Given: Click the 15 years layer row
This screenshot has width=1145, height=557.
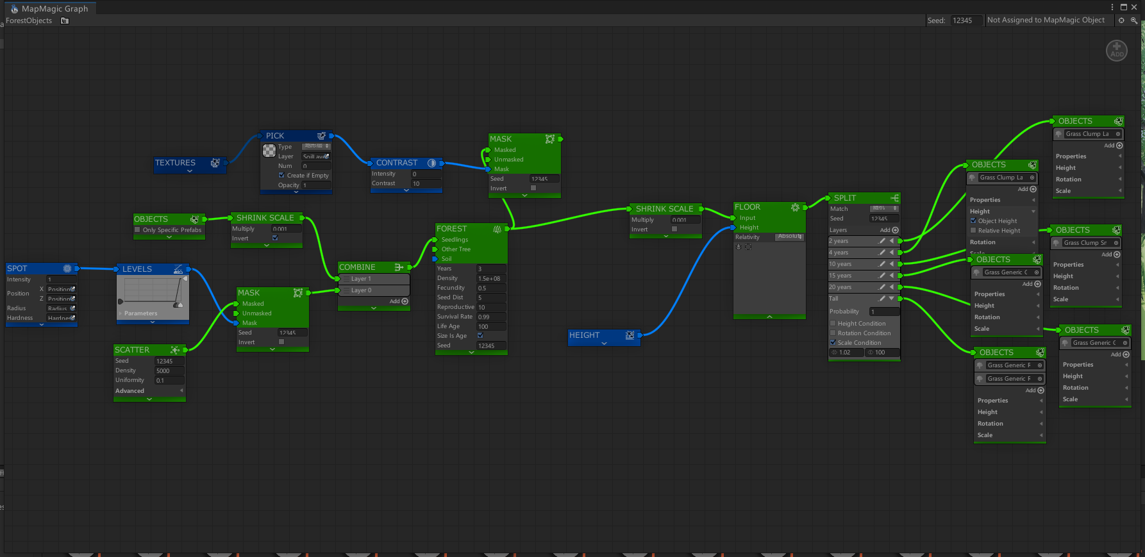Looking at the screenshot, I should [864, 276].
